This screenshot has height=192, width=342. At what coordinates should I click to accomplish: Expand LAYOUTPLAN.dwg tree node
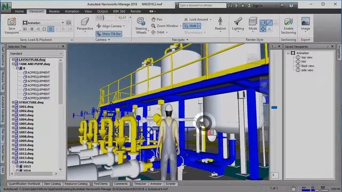pos(13,60)
